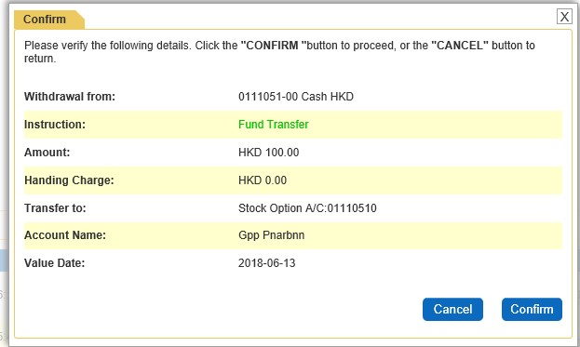Click the Amount label
580x347 pixels.
47,153
